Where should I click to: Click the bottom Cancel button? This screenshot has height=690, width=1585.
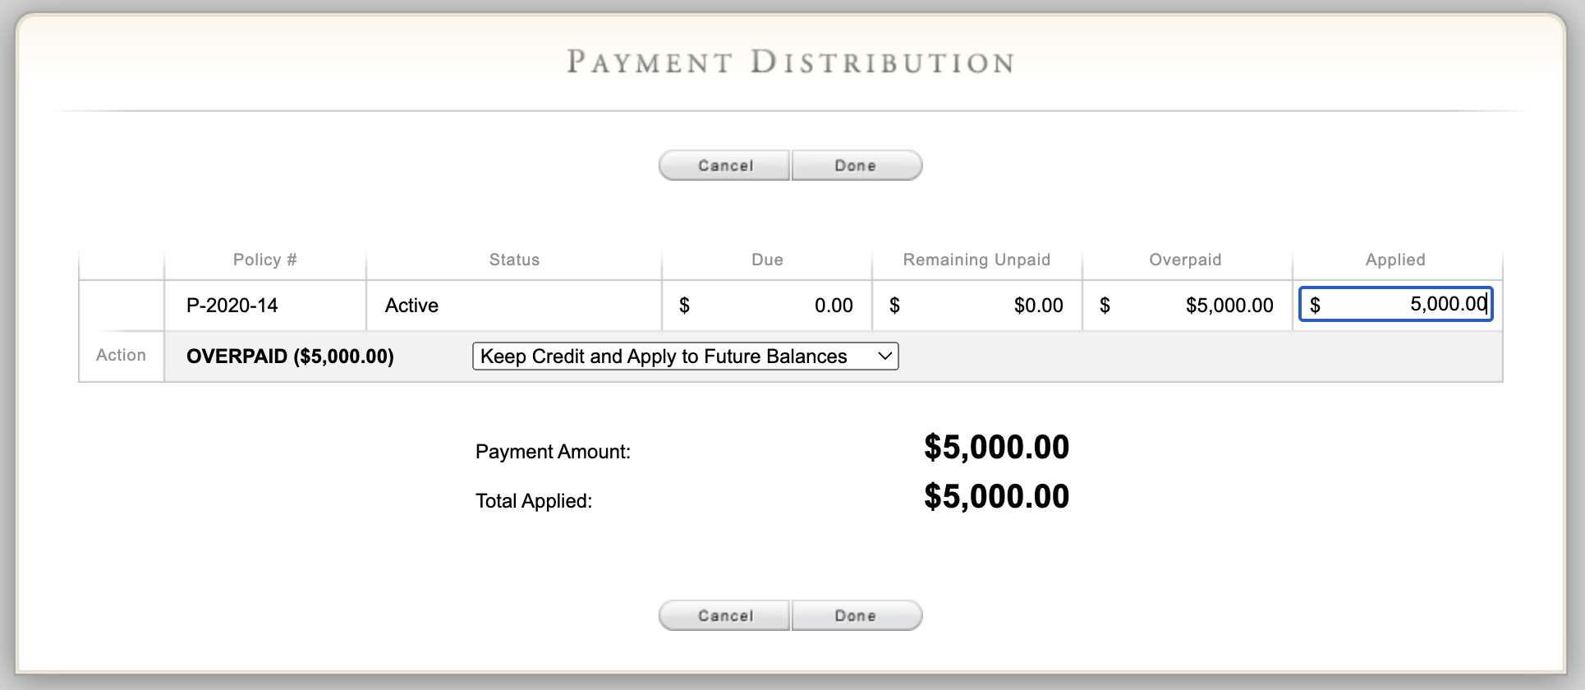point(724,615)
